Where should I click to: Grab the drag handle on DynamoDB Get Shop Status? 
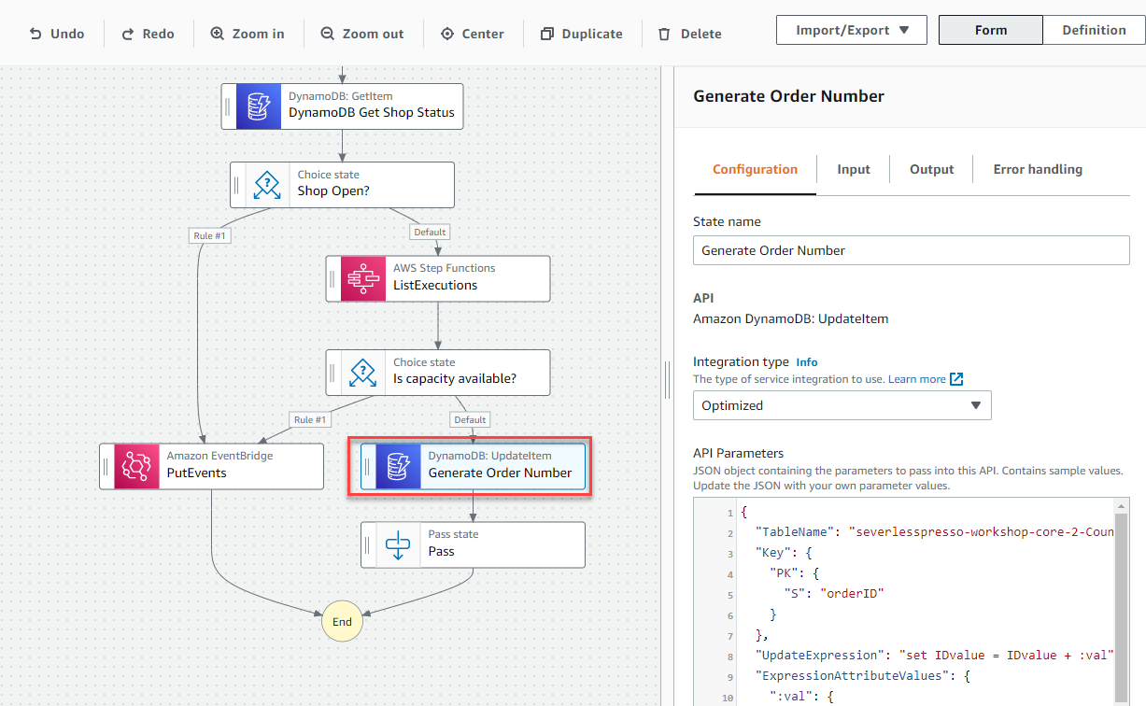click(229, 106)
